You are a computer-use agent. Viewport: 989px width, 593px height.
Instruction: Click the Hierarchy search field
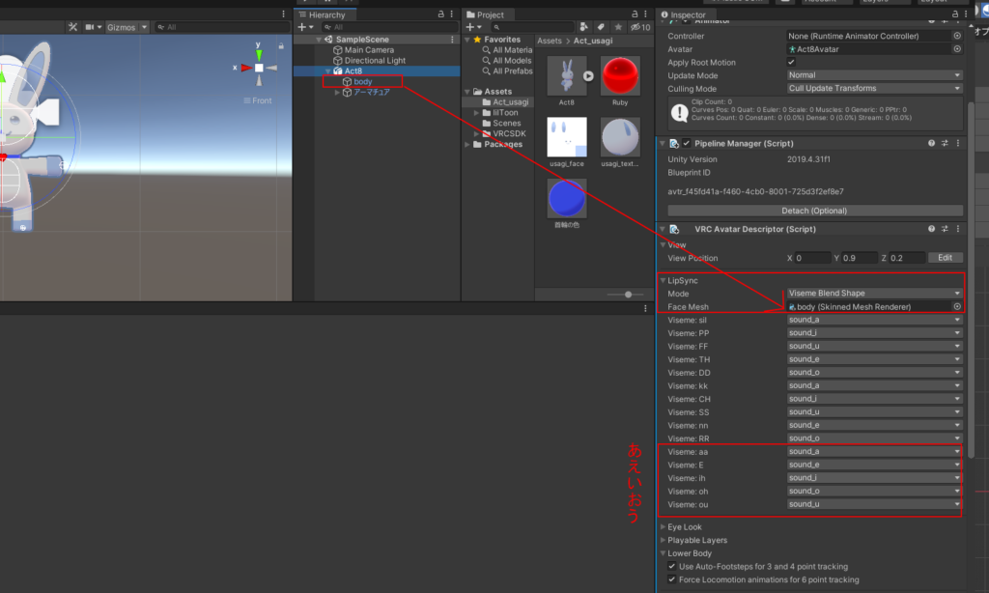pos(390,27)
